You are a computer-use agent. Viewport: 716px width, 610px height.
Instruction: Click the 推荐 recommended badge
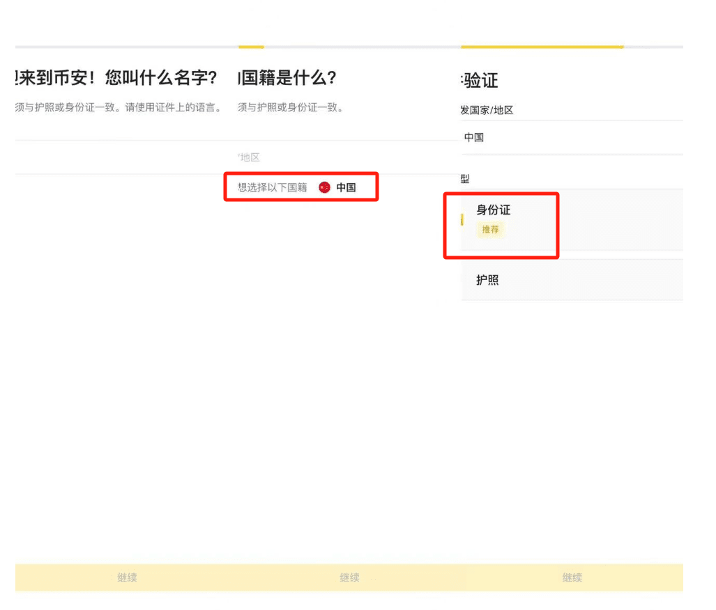click(x=490, y=230)
